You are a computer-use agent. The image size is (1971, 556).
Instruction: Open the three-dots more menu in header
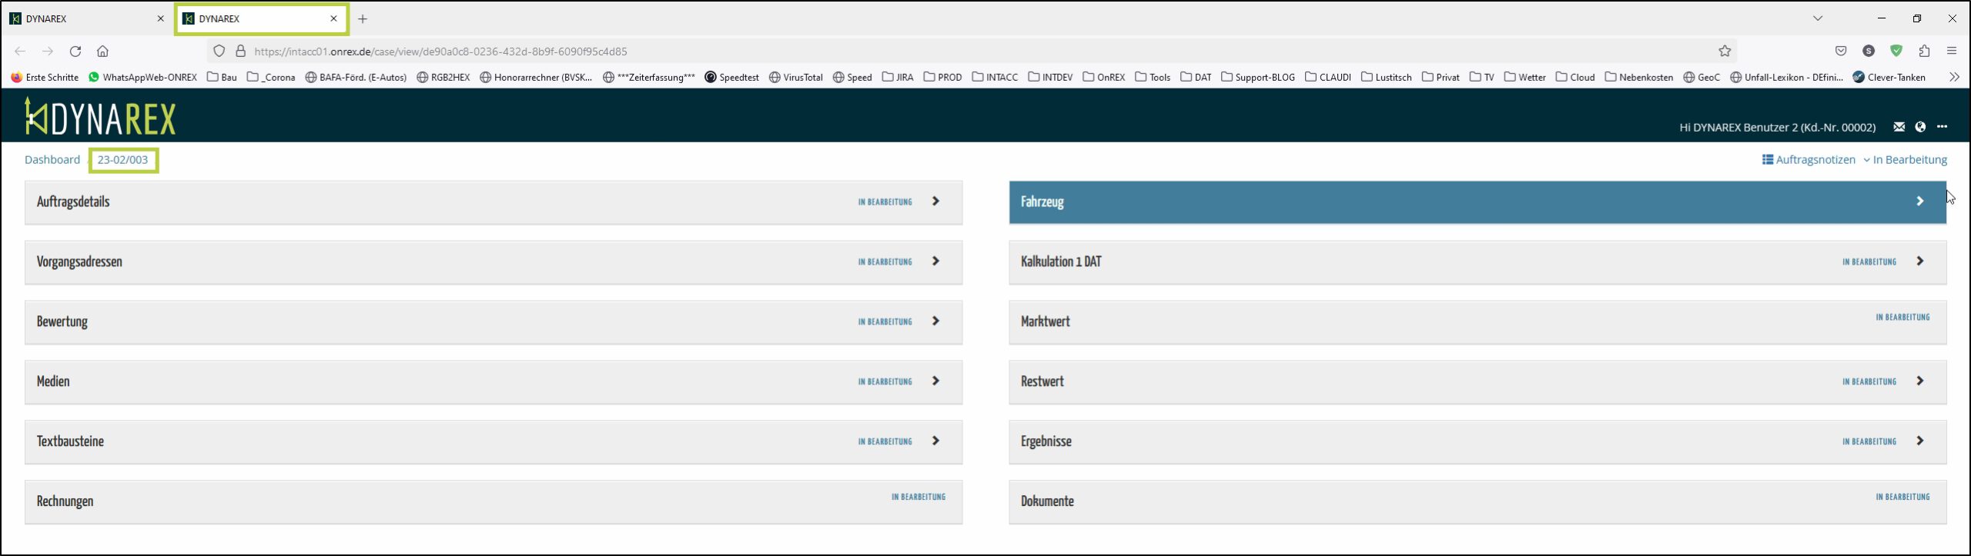click(1942, 127)
